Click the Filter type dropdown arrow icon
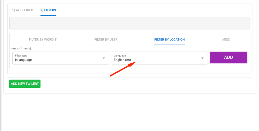This screenshot has width=259, height=131. (x=104, y=58)
